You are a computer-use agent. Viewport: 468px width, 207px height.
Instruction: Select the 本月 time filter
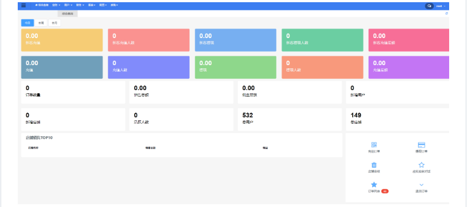55,23
